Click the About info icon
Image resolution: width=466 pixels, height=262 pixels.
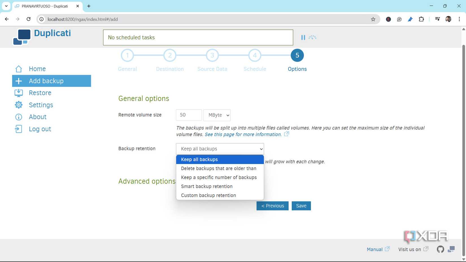coord(18,117)
